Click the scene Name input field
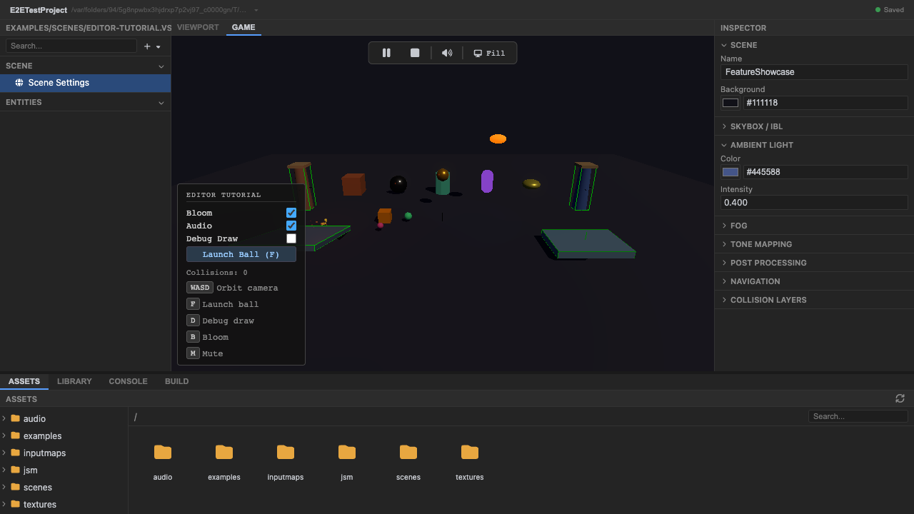The width and height of the screenshot is (914, 514). click(x=814, y=72)
